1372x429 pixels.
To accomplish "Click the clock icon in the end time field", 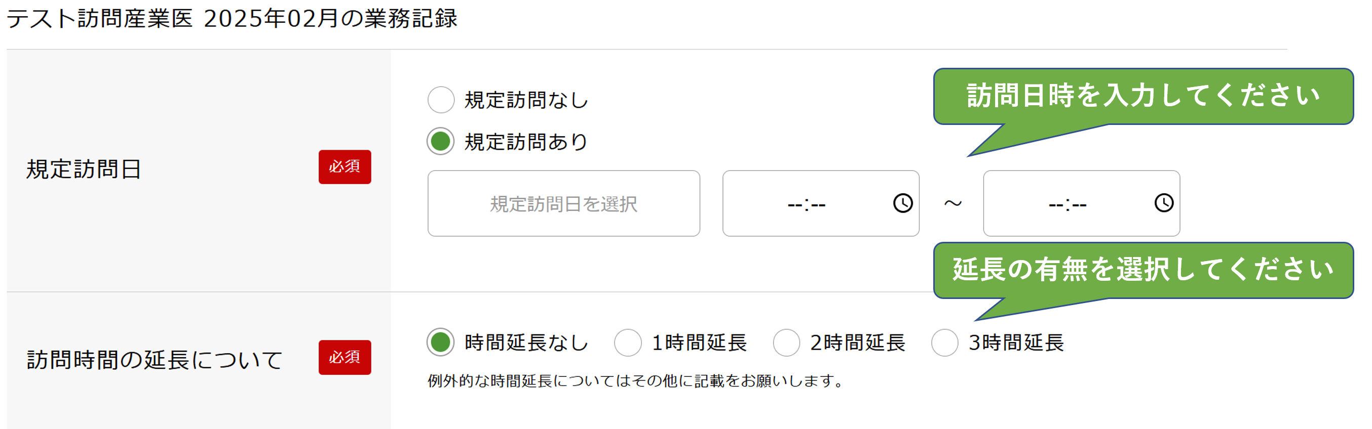I will pos(1164,203).
